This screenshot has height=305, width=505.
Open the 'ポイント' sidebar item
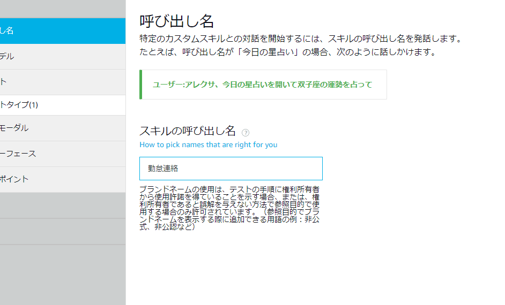[x=63, y=179]
